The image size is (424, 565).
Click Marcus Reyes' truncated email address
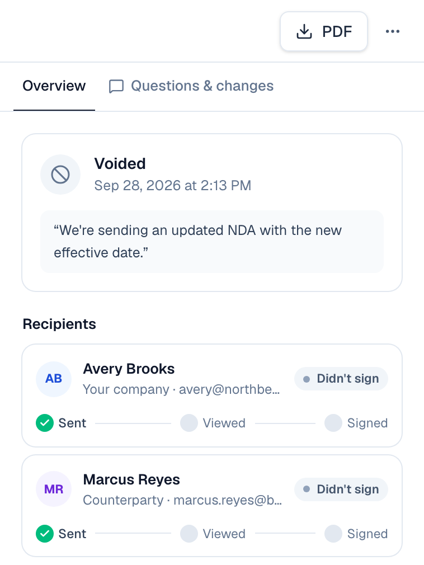(x=228, y=500)
